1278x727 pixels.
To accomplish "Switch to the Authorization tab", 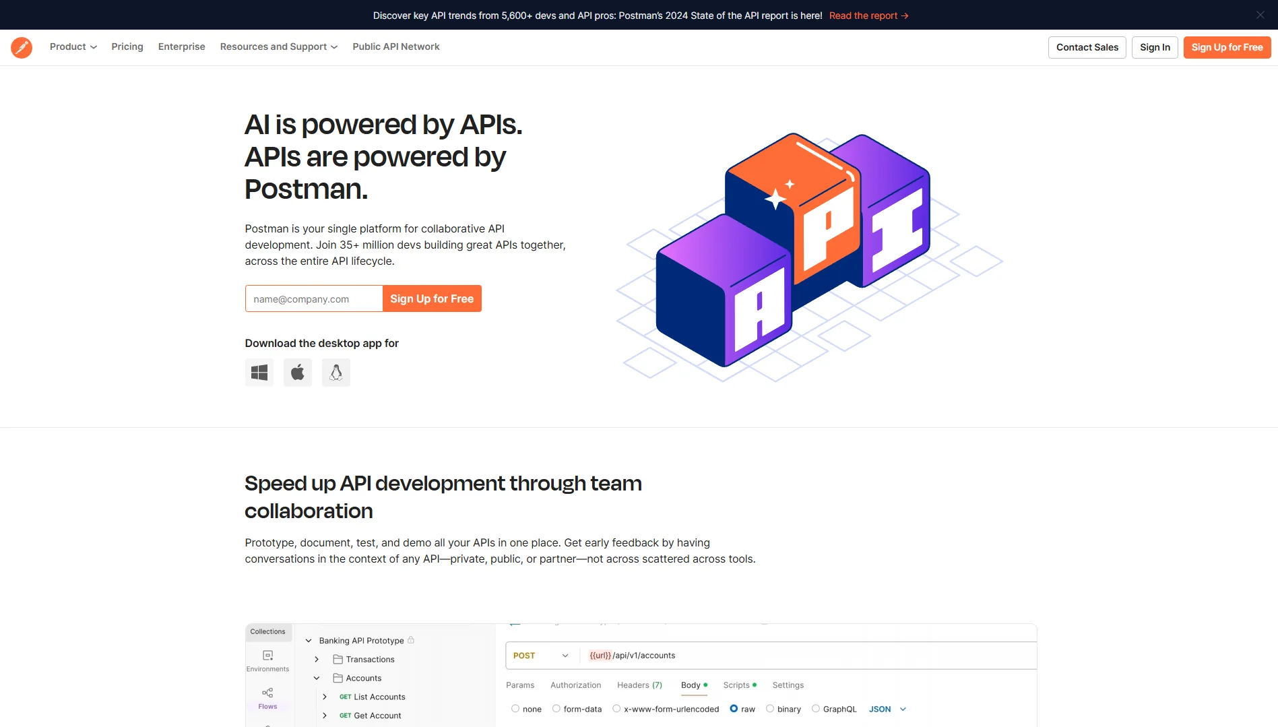I will tap(576, 685).
